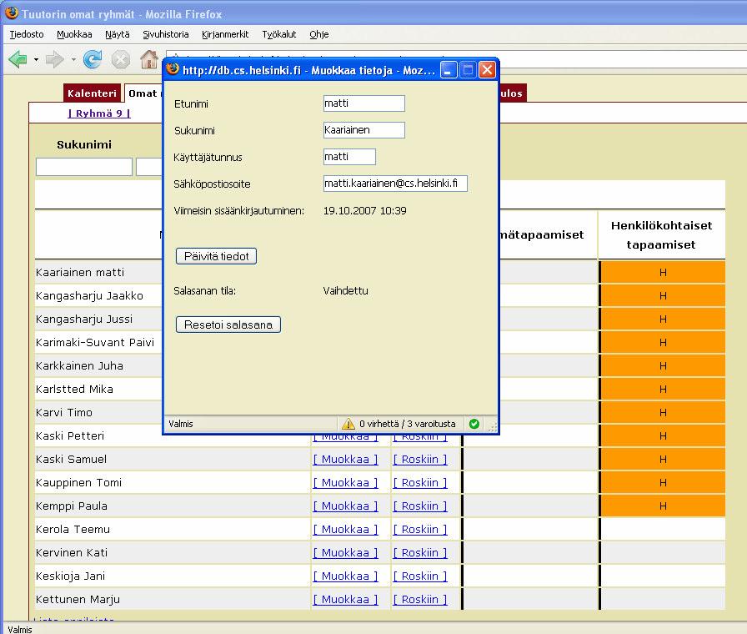Click Muokkaa link for Keskioja Jani
This screenshot has height=634, width=747.
tap(345, 576)
